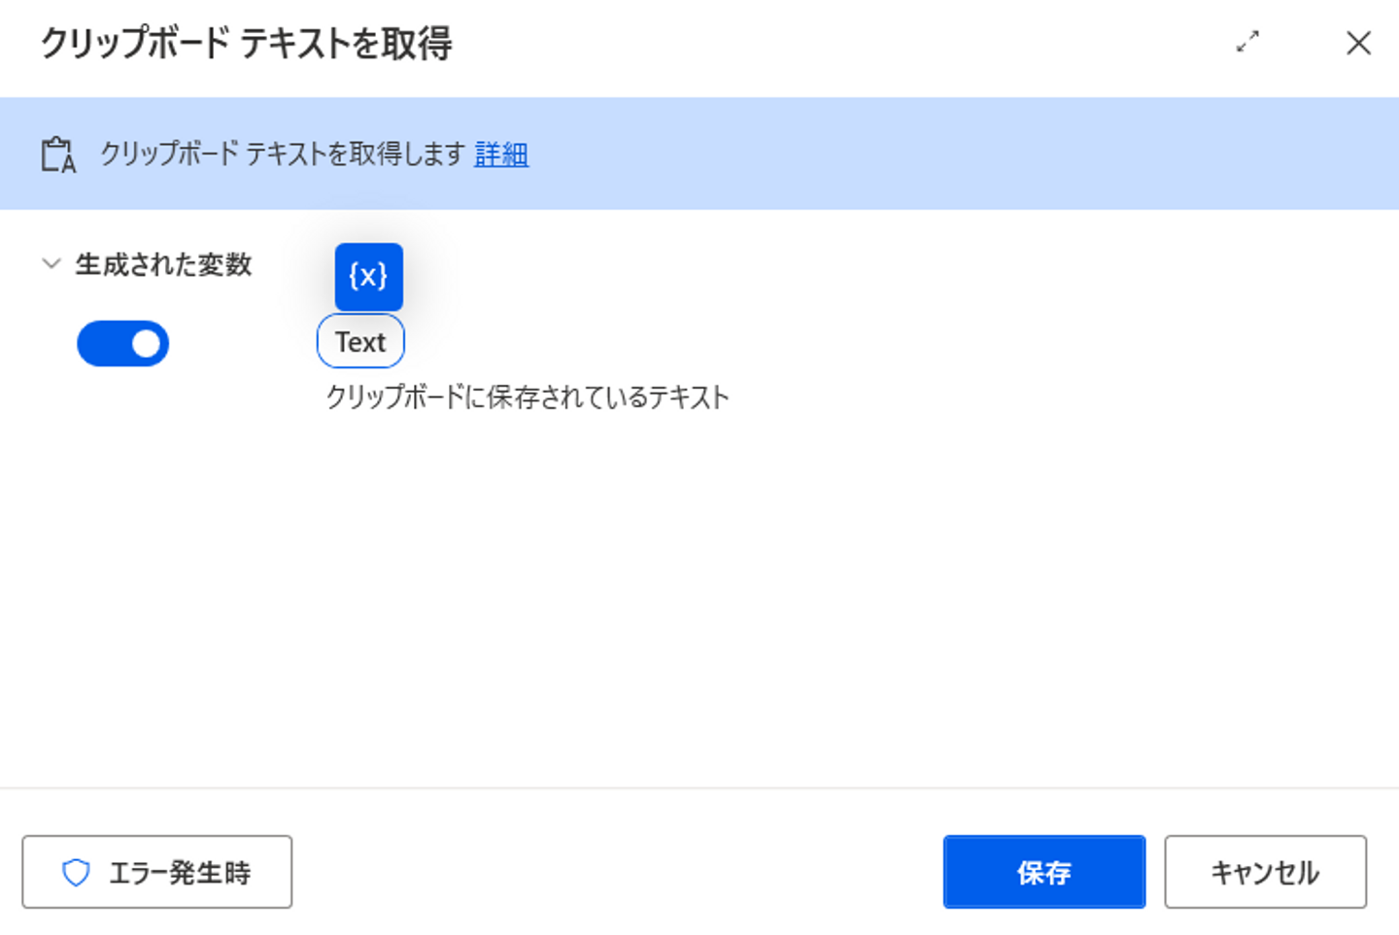
Task: Click the blue info banner background
Action: click(923, 154)
